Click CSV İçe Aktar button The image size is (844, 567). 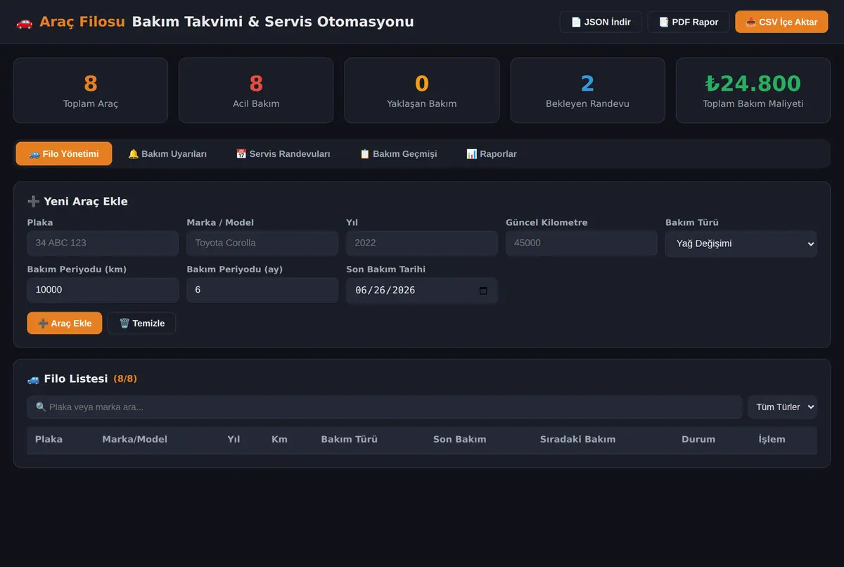781,22
